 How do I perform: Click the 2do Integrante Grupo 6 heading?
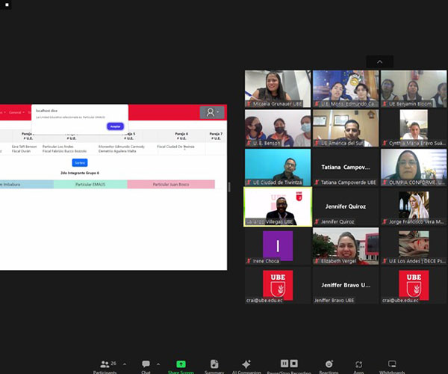pyautogui.click(x=80, y=173)
